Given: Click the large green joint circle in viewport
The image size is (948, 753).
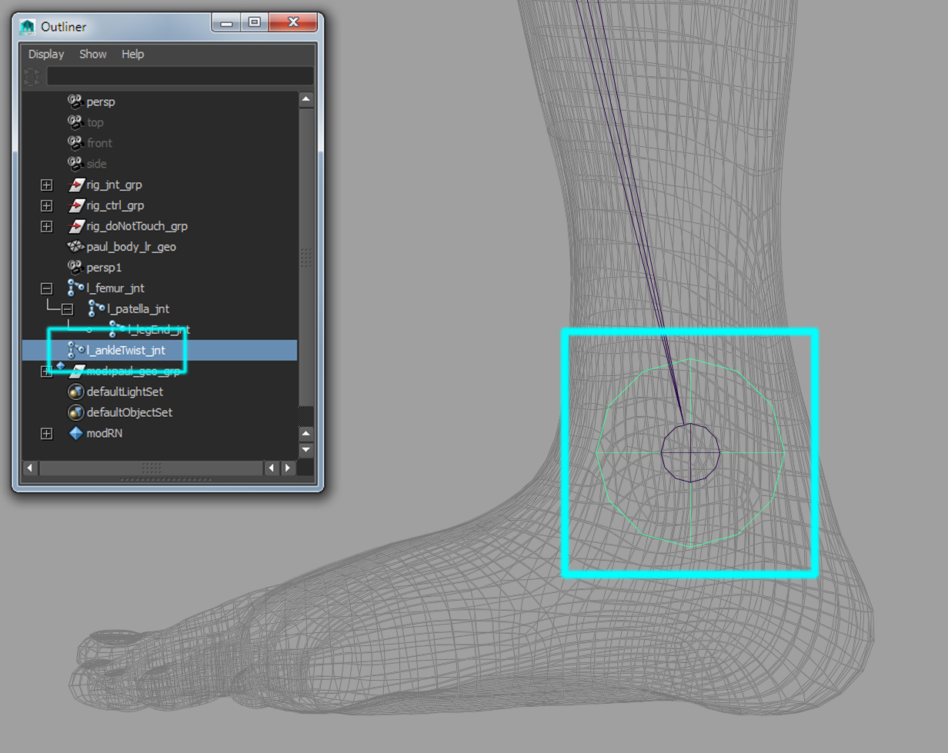Looking at the screenshot, I should pos(690,453).
